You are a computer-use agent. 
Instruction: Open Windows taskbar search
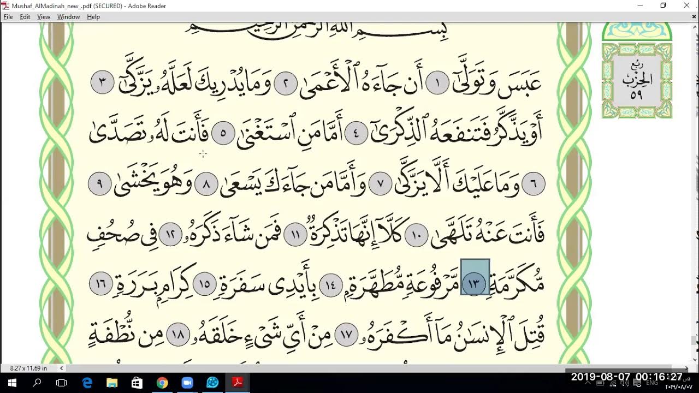tap(37, 383)
